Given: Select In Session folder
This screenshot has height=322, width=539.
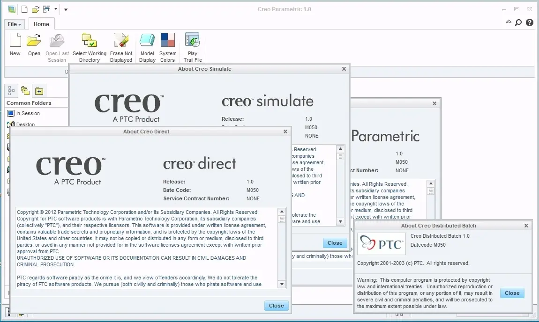Looking at the screenshot, I should click(x=24, y=113).
